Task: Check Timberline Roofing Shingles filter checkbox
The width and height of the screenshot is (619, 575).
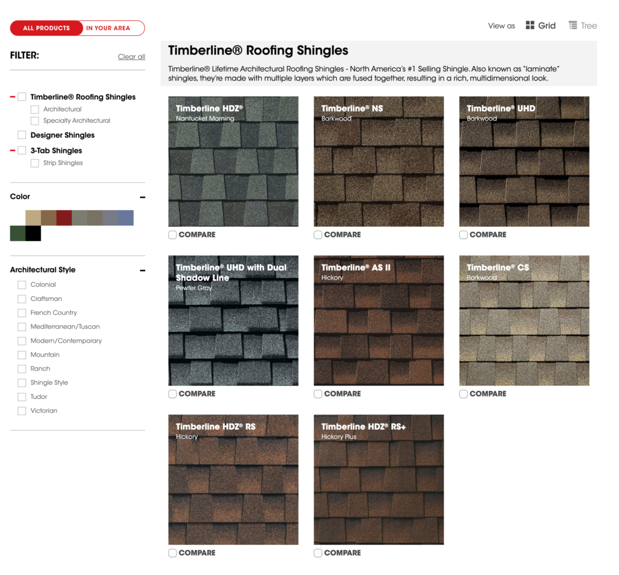Action: pos(22,97)
